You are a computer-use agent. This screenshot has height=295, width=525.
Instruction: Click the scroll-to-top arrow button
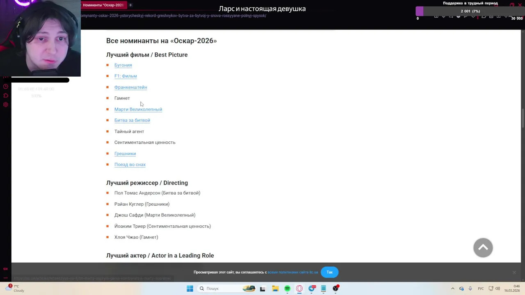(x=483, y=247)
